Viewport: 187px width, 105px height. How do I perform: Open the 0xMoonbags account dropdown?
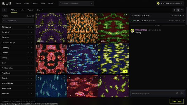[170, 4]
